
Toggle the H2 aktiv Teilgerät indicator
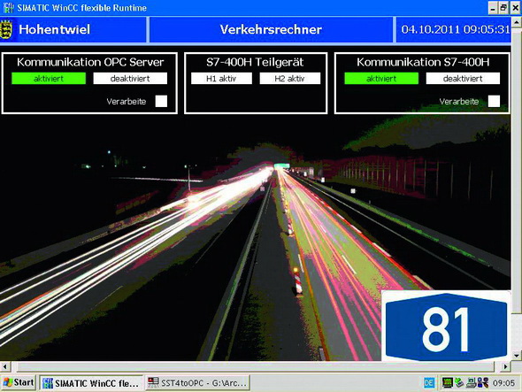tap(290, 79)
